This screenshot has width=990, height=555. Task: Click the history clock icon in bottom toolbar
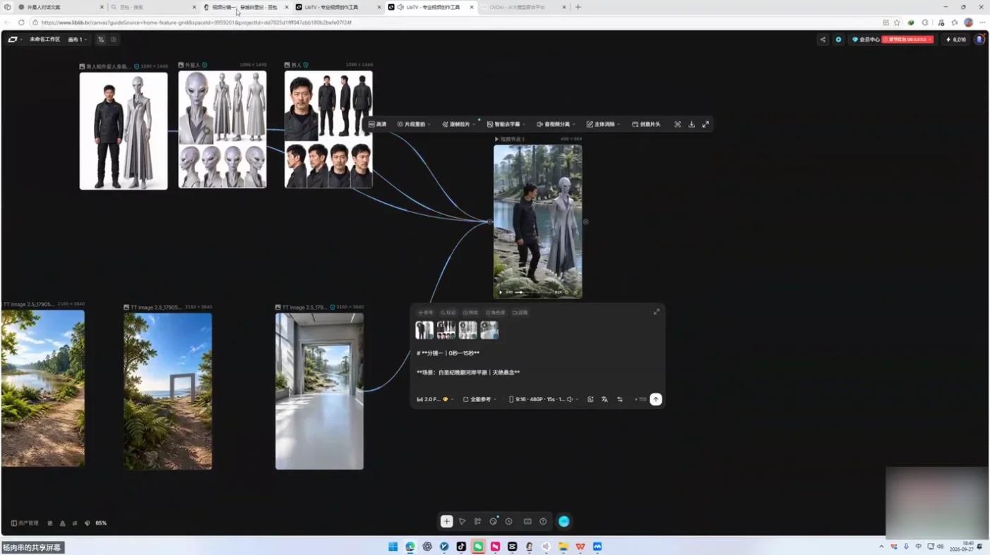(x=508, y=522)
